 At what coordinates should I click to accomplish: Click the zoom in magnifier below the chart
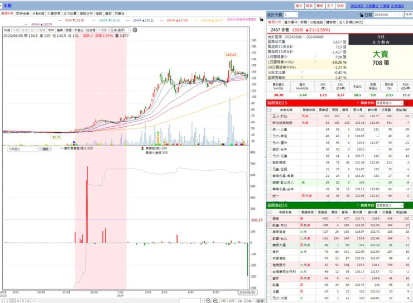point(215,301)
